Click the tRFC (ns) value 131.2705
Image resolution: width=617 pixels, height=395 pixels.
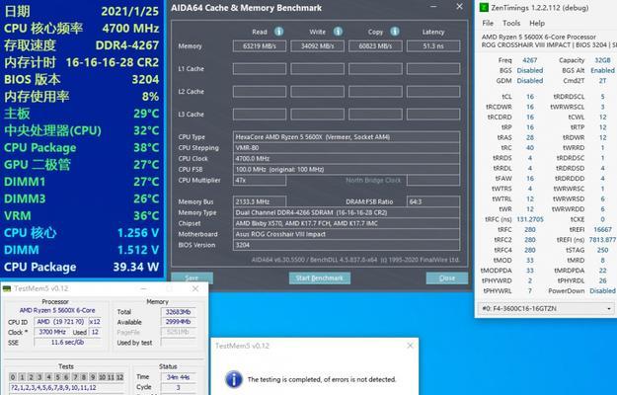[530, 219]
